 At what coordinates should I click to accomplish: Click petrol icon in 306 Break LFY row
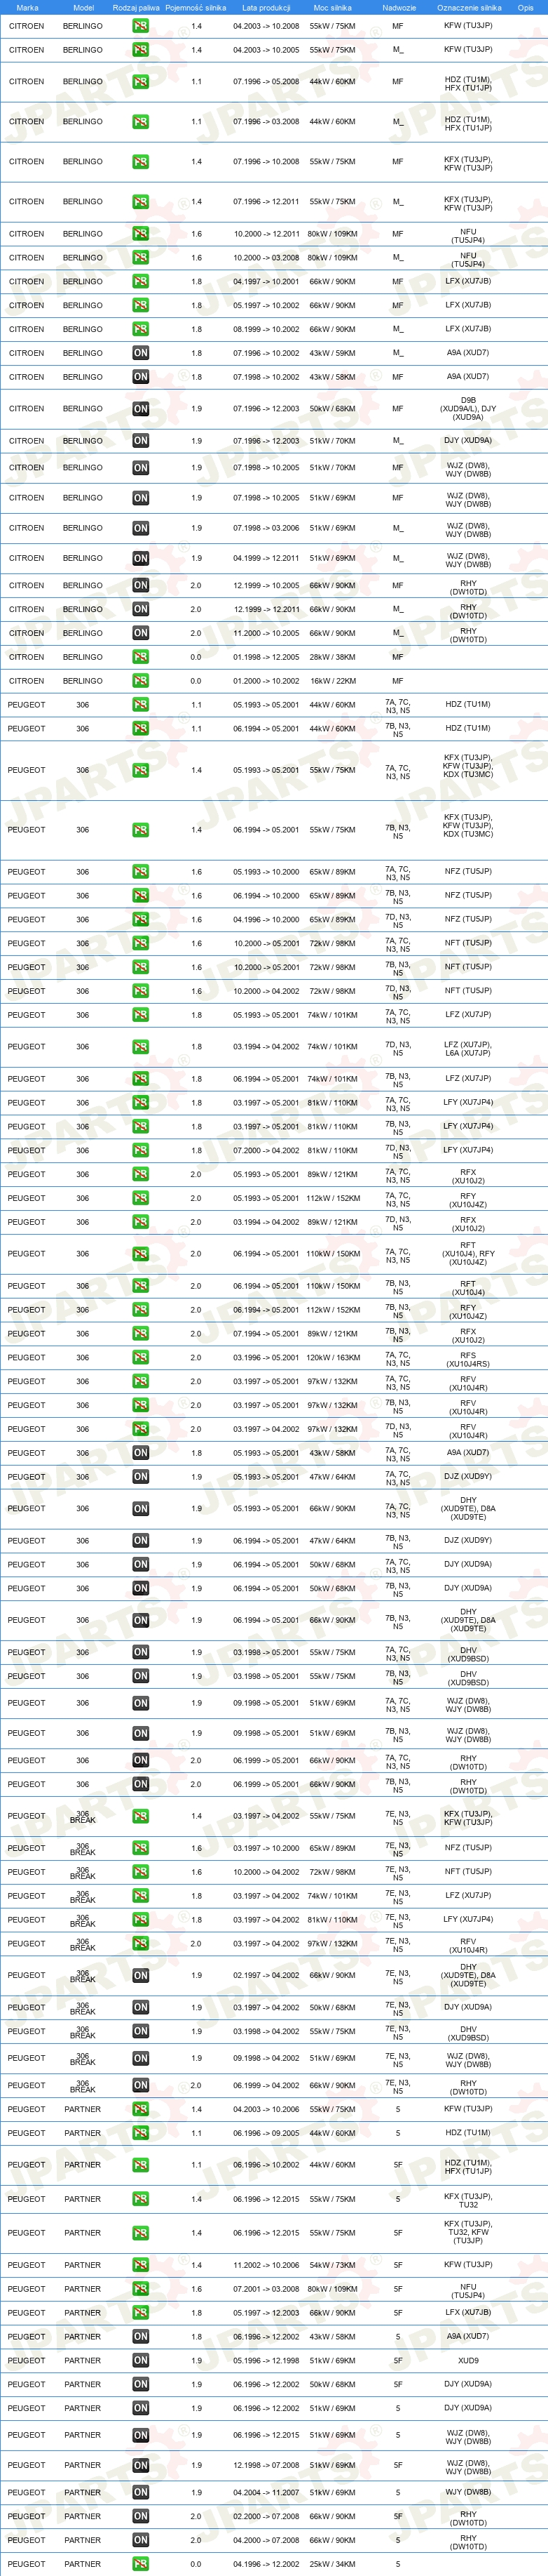(x=141, y=1920)
